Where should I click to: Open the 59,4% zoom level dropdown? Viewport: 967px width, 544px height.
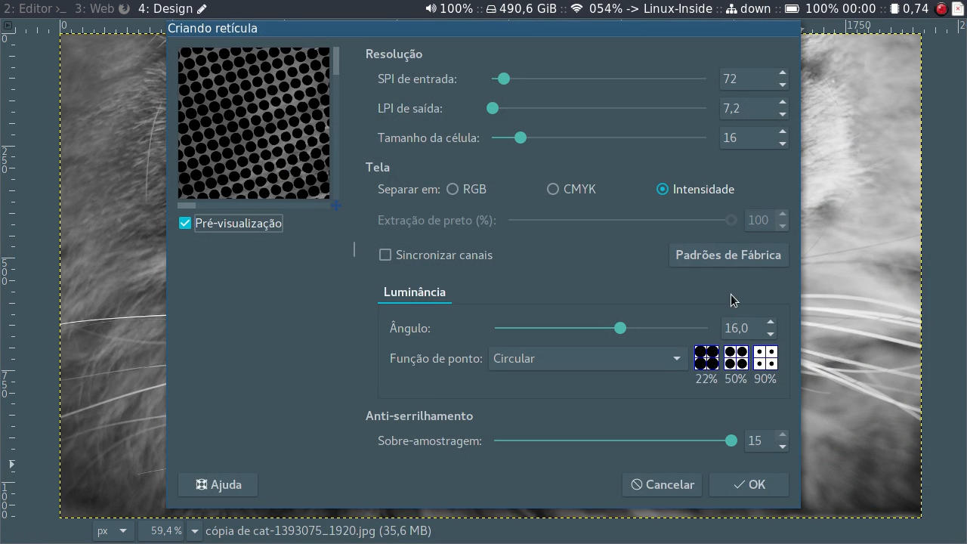165,530
